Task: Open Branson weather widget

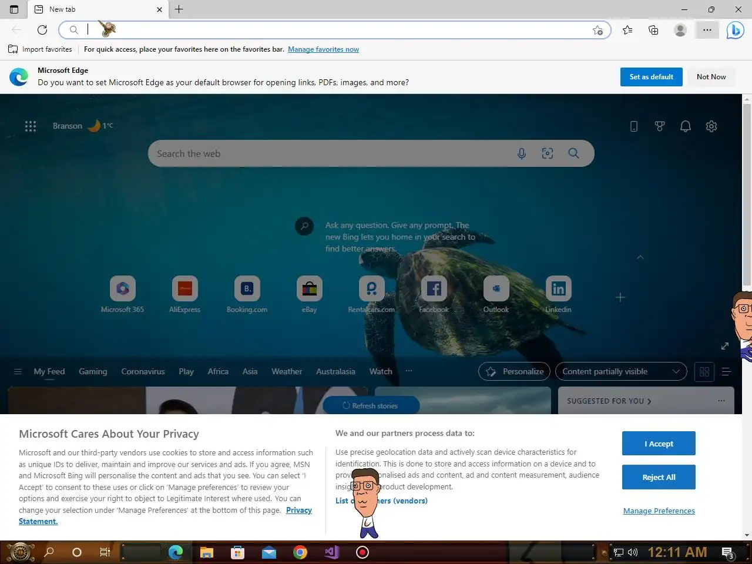Action: 83,126
